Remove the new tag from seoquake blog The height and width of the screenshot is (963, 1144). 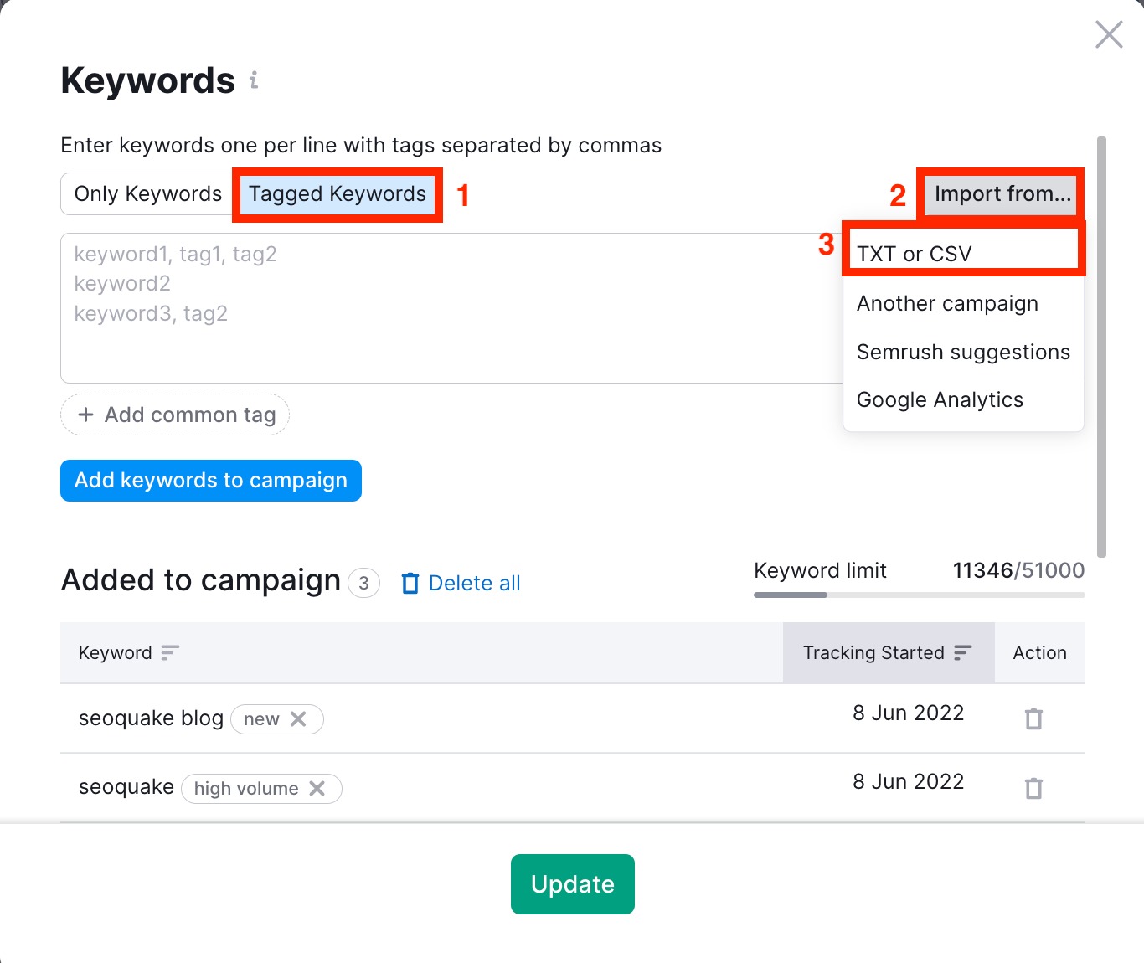coord(297,718)
